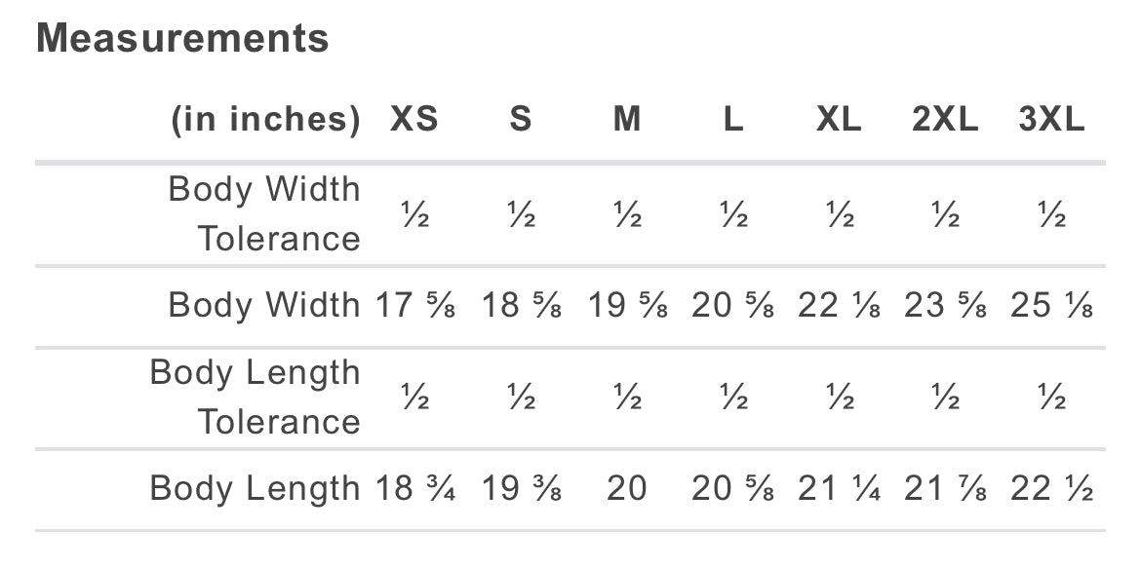Select the XL size column header
The height and width of the screenshot is (569, 1141).
tap(839, 120)
